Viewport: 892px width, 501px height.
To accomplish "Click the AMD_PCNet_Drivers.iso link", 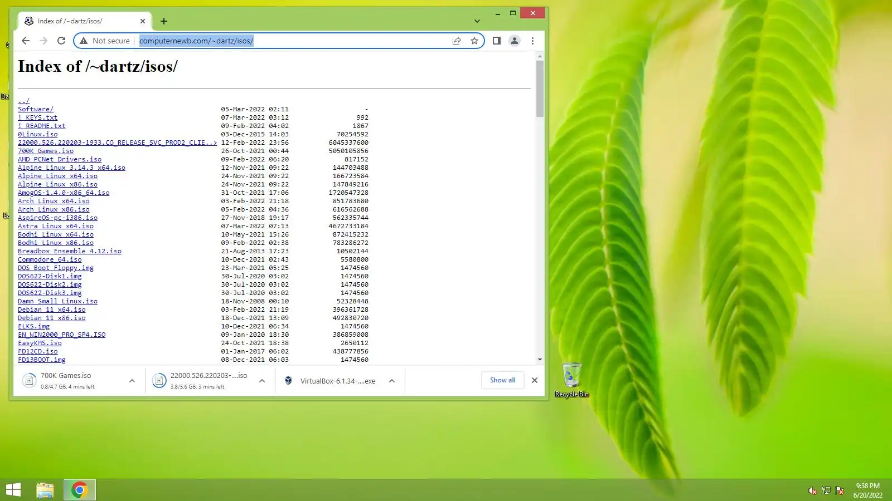I will (x=60, y=159).
